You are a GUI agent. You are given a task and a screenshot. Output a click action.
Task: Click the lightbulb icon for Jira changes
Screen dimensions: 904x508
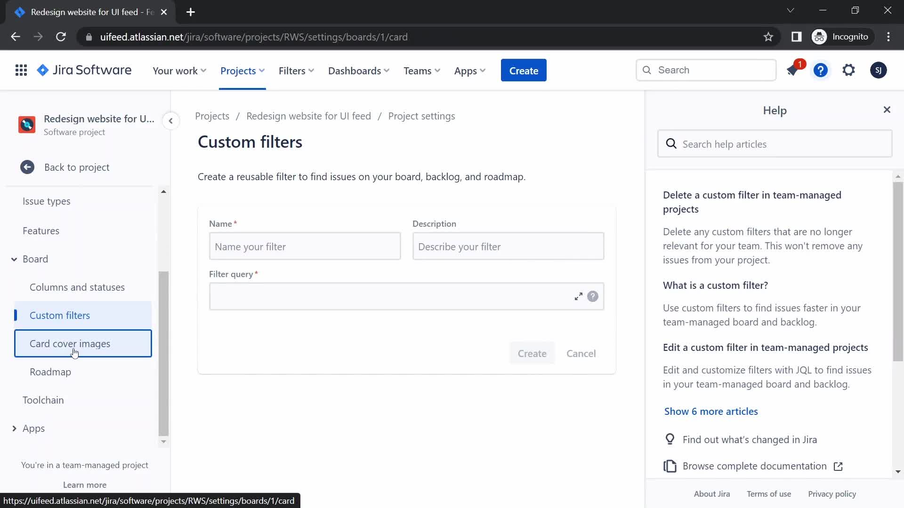[670, 439]
